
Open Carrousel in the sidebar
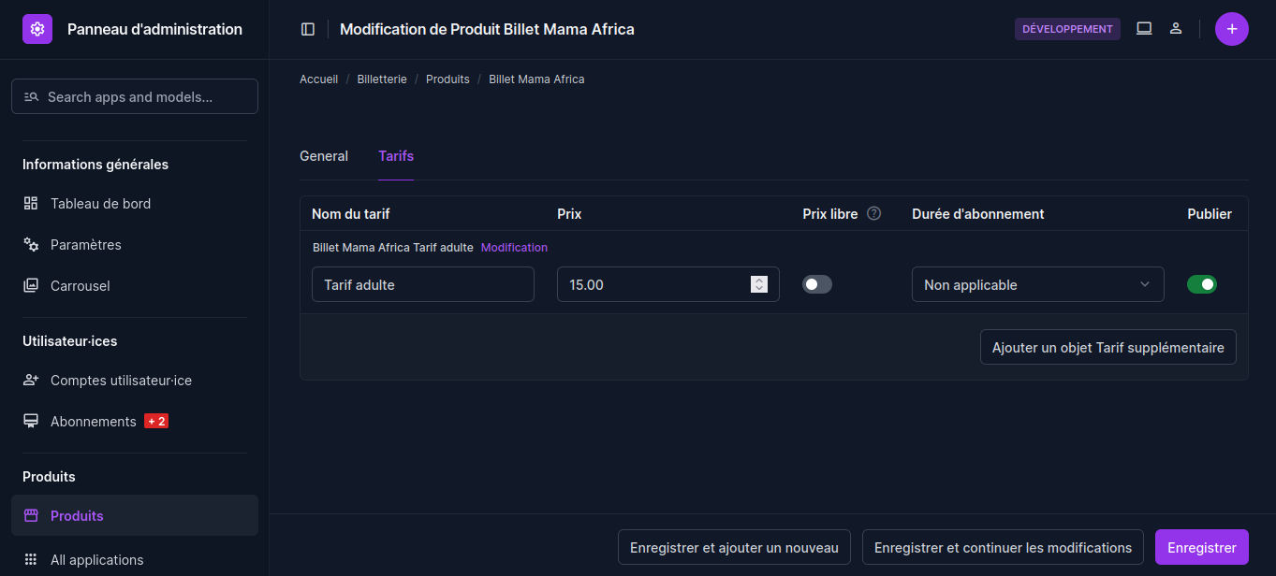(x=80, y=286)
